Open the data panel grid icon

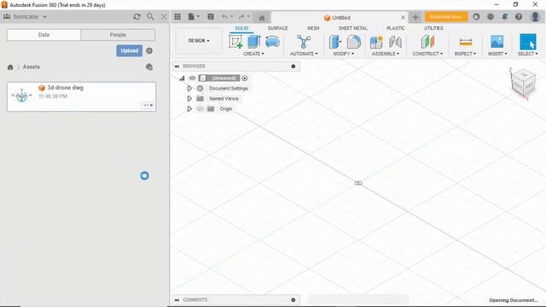[x=177, y=17]
